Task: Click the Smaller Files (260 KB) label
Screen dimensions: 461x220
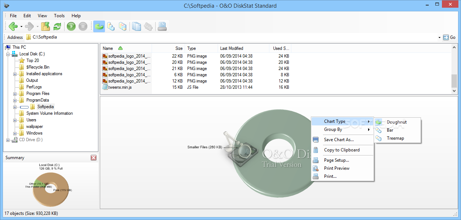Action: (x=205, y=147)
